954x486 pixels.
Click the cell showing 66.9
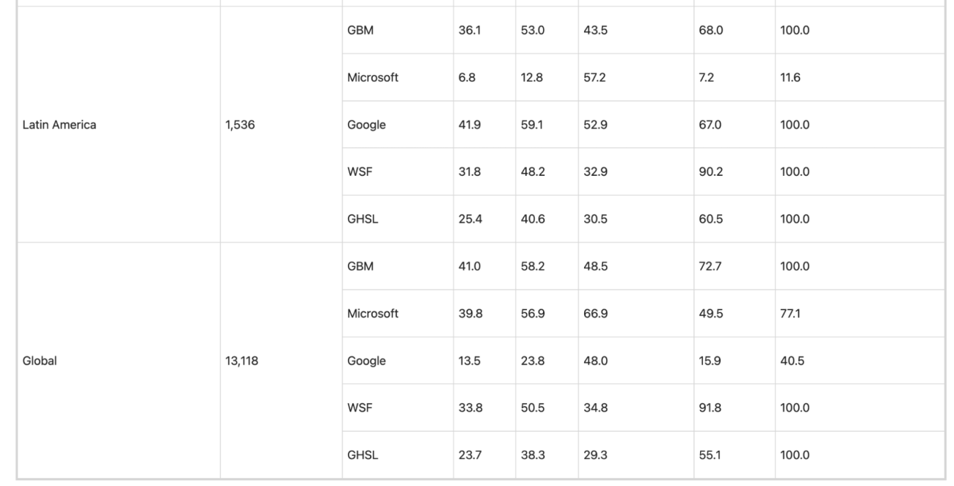point(595,314)
